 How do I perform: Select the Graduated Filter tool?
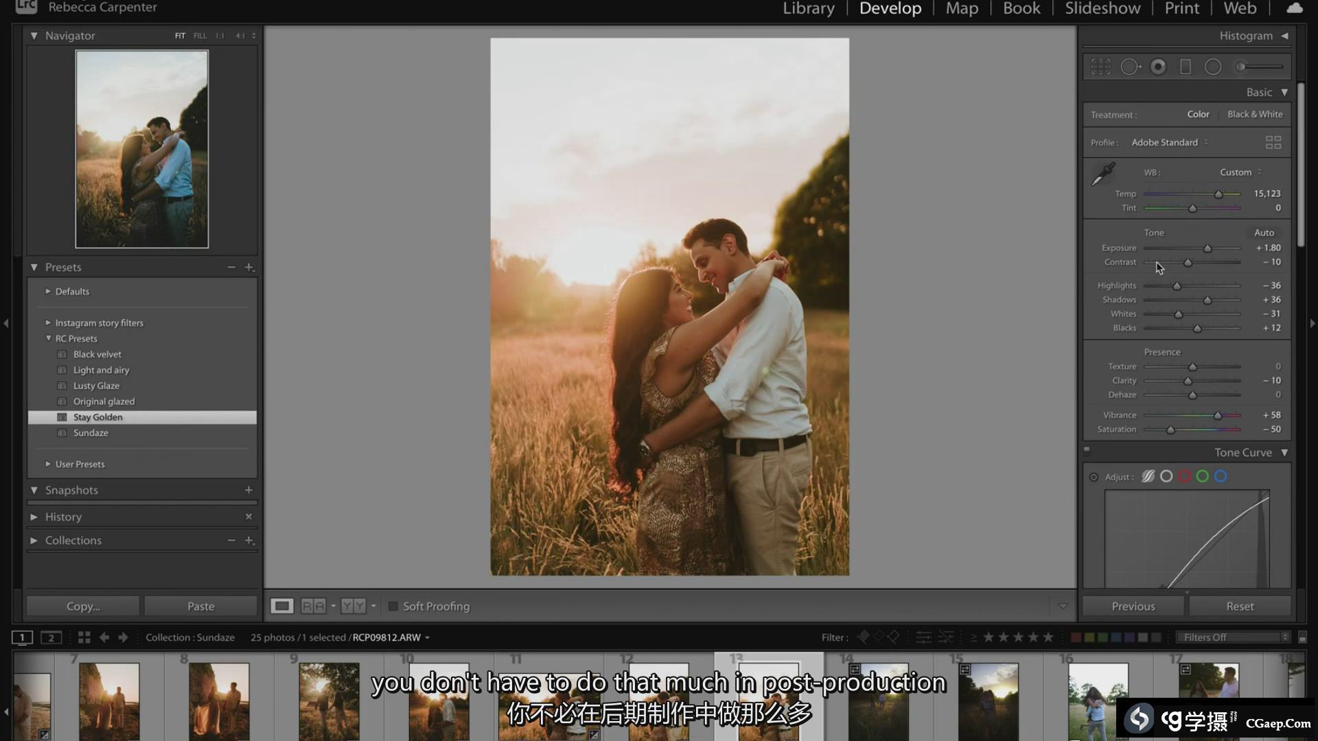coord(1186,67)
